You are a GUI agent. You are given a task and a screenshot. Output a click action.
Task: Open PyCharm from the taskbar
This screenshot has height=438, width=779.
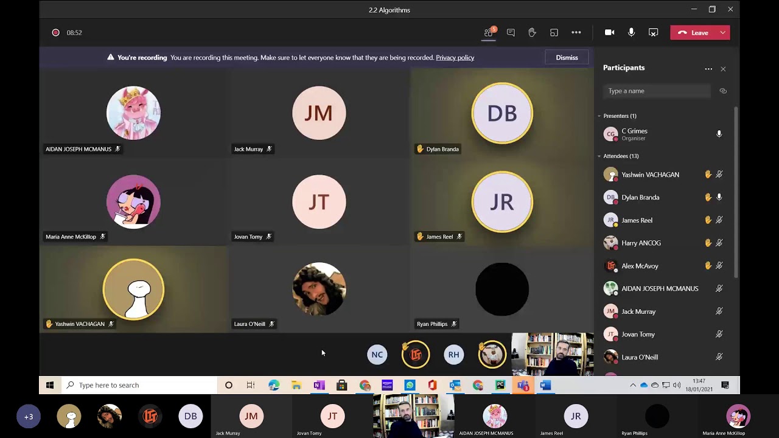[x=500, y=385]
